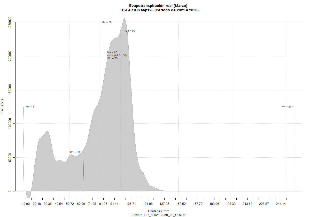Click x-axis tick label '213.60'
The image size is (310, 217).
(247, 204)
